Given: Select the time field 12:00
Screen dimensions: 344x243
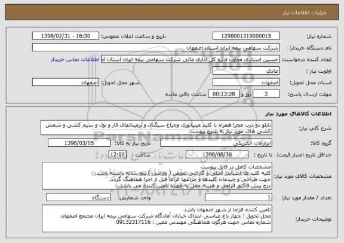Looking at the screenshot, I should (118, 155).
